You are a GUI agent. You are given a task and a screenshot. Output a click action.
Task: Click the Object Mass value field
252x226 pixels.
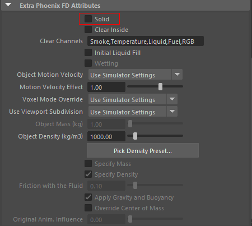click(106, 124)
